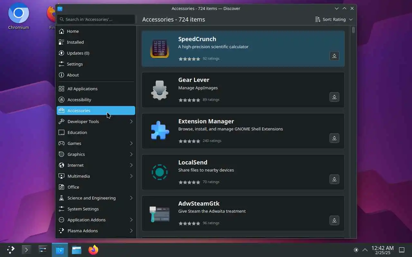
Task: Expand the Application Addons arrow
Action: 131,220
